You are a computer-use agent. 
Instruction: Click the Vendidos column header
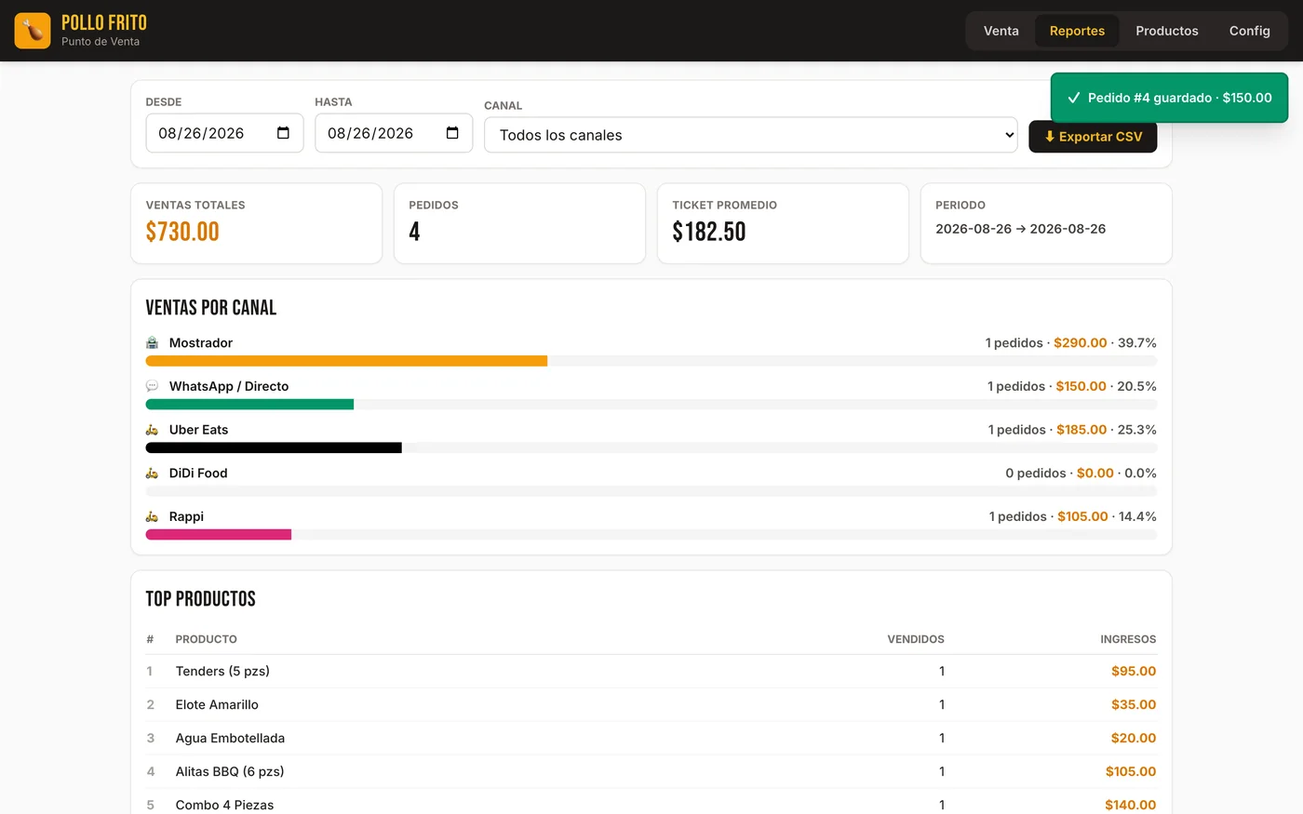tap(916, 639)
